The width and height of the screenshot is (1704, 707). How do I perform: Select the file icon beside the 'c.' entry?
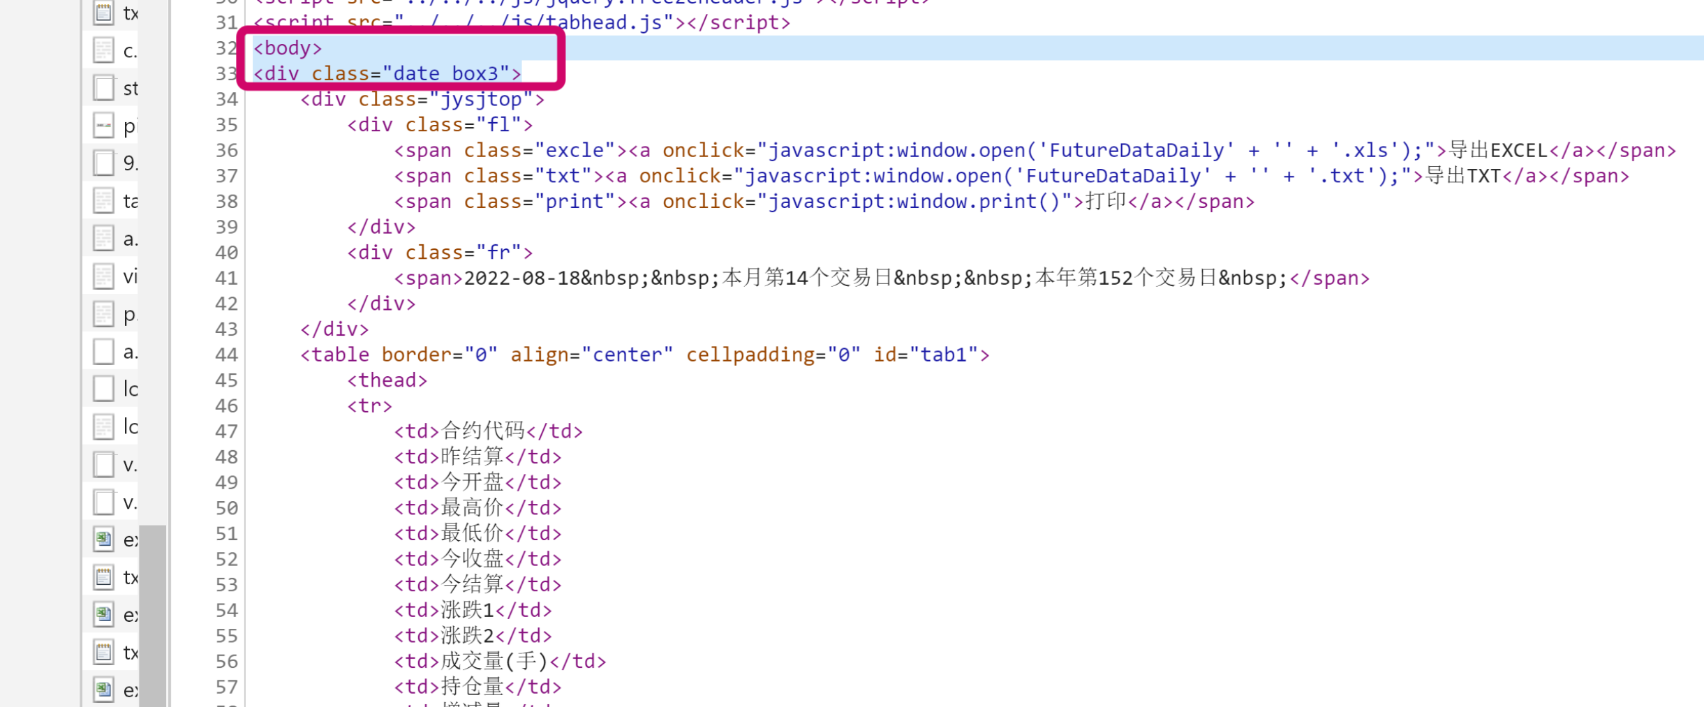pyautogui.click(x=103, y=50)
